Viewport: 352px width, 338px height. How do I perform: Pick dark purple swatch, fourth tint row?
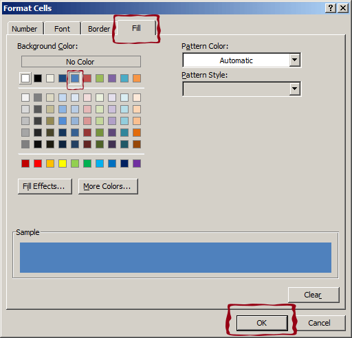tap(112, 133)
